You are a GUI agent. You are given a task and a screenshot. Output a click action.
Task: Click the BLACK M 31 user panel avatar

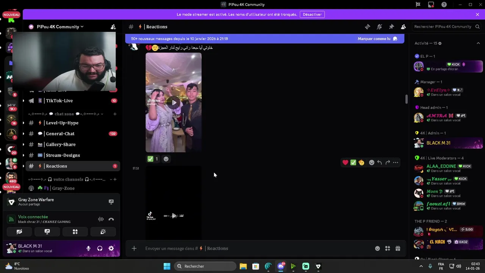(x=12, y=248)
